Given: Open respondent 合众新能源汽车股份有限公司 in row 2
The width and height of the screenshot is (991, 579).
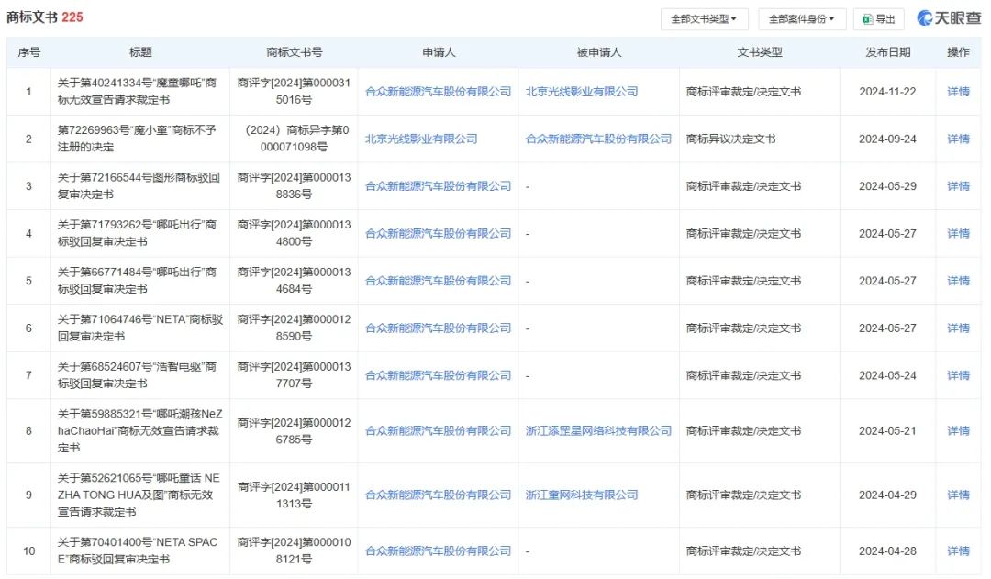Looking at the screenshot, I should click(598, 139).
